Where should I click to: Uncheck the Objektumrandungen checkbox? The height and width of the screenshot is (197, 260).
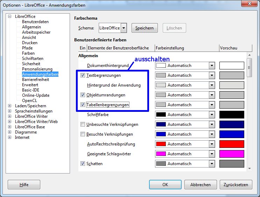point(83,95)
